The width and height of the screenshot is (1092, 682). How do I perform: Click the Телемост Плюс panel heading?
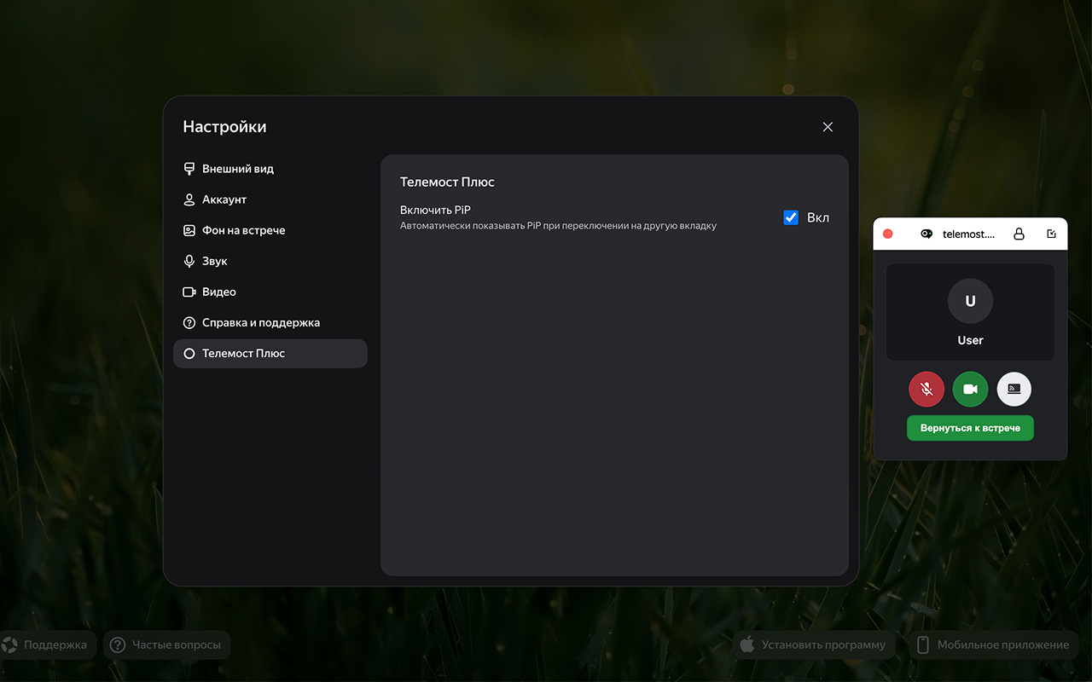coord(447,182)
